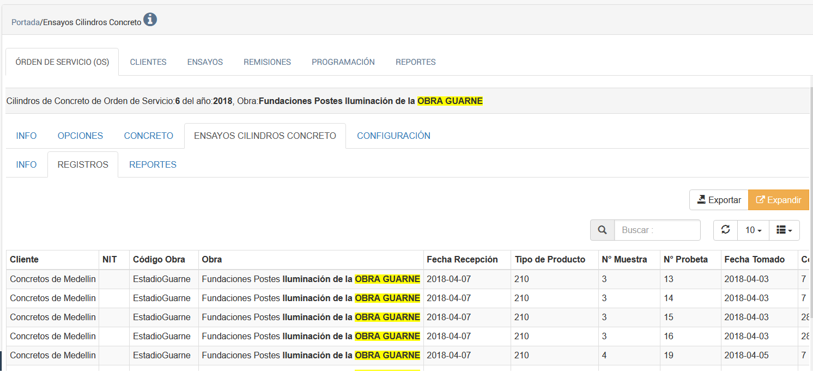
Task: Click the Portada breadcrumb link
Action: (25, 22)
